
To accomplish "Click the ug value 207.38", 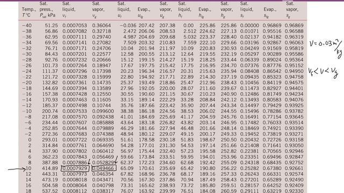I will tap(167, 26).
